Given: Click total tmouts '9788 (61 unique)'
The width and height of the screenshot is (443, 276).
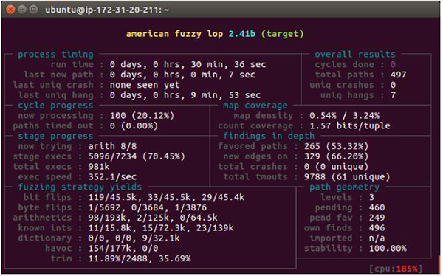Looking at the screenshot, I should click(347, 177).
